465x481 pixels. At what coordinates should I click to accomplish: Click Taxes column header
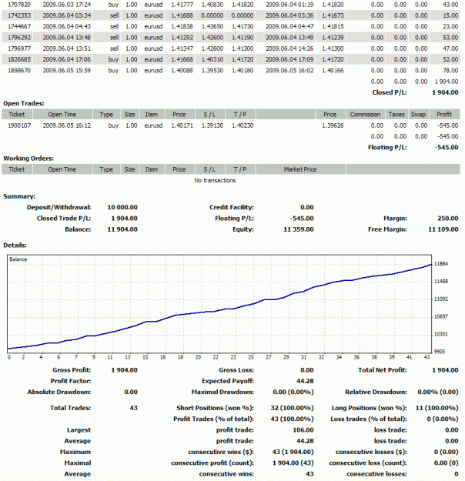(x=396, y=115)
